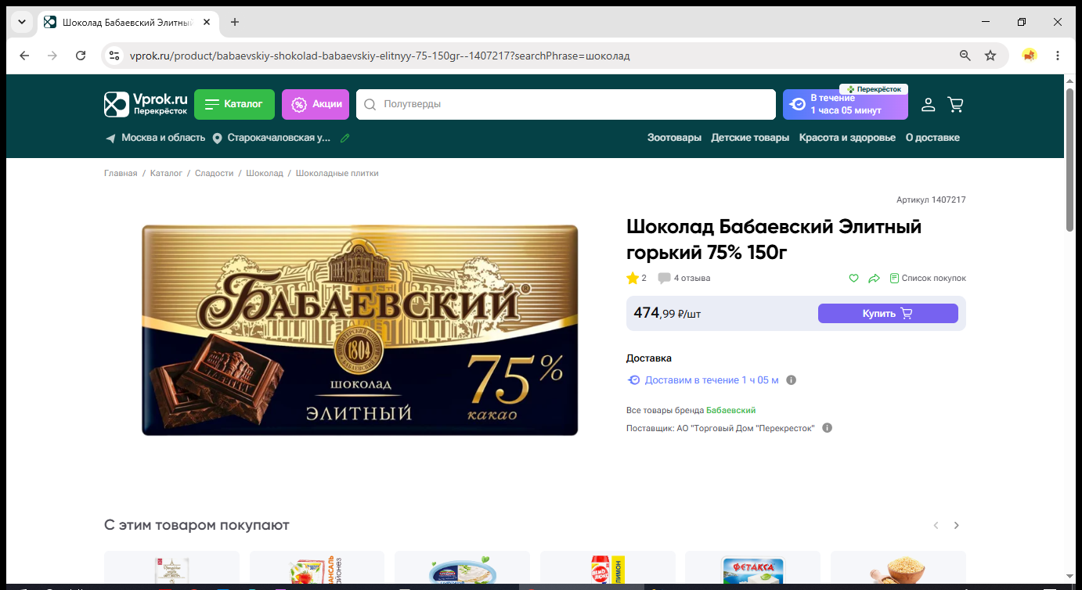Open the Красота и здоровье menu item

click(x=847, y=138)
